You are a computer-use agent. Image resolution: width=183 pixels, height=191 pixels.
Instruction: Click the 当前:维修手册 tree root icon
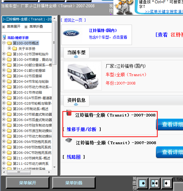(4, 37)
